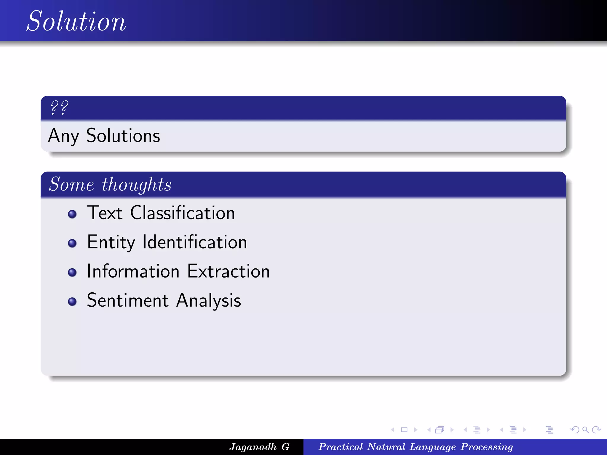Click the Practical Natural Language Processing footer title
This screenshot has height=455, width=607.
click(416, 447)
